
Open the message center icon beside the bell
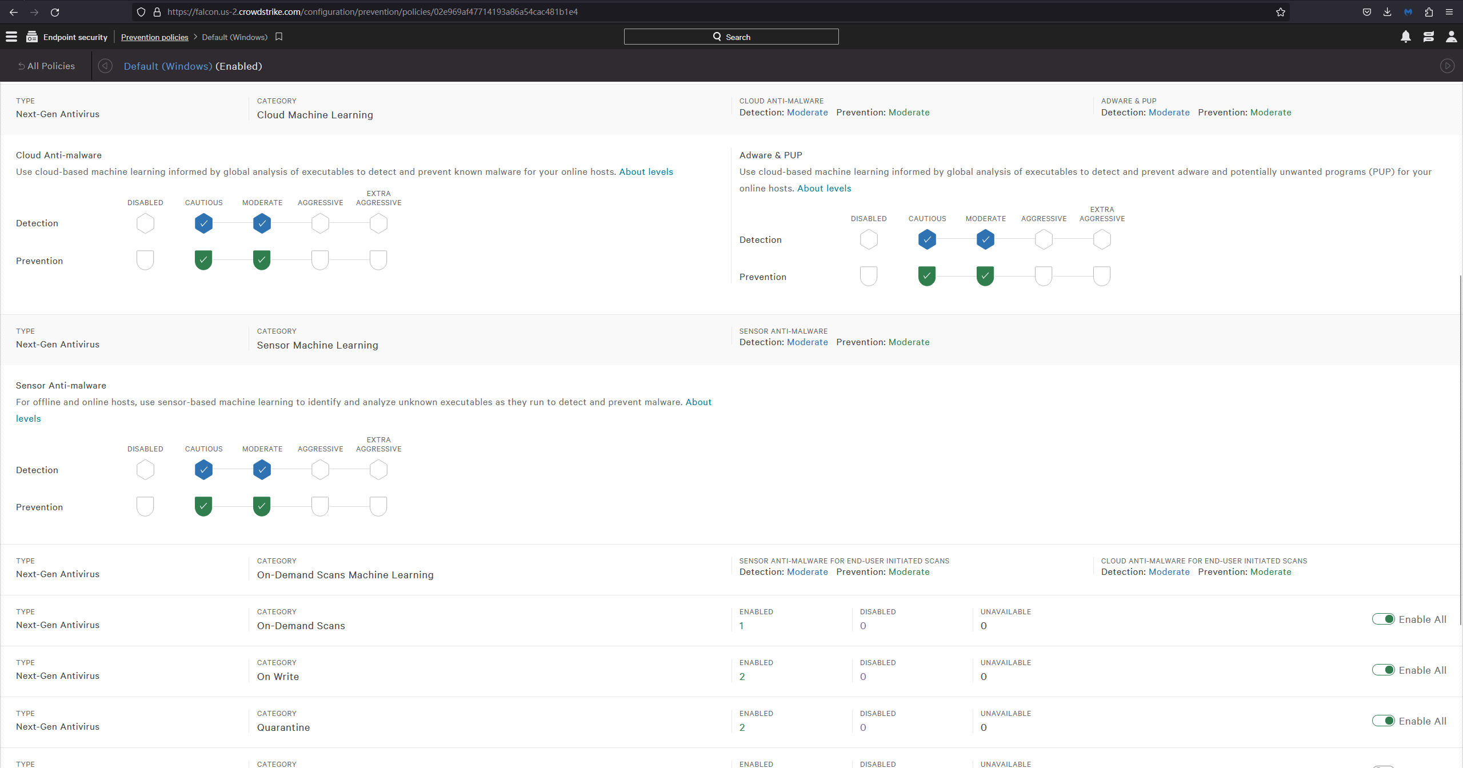[x=1429, y=37]
